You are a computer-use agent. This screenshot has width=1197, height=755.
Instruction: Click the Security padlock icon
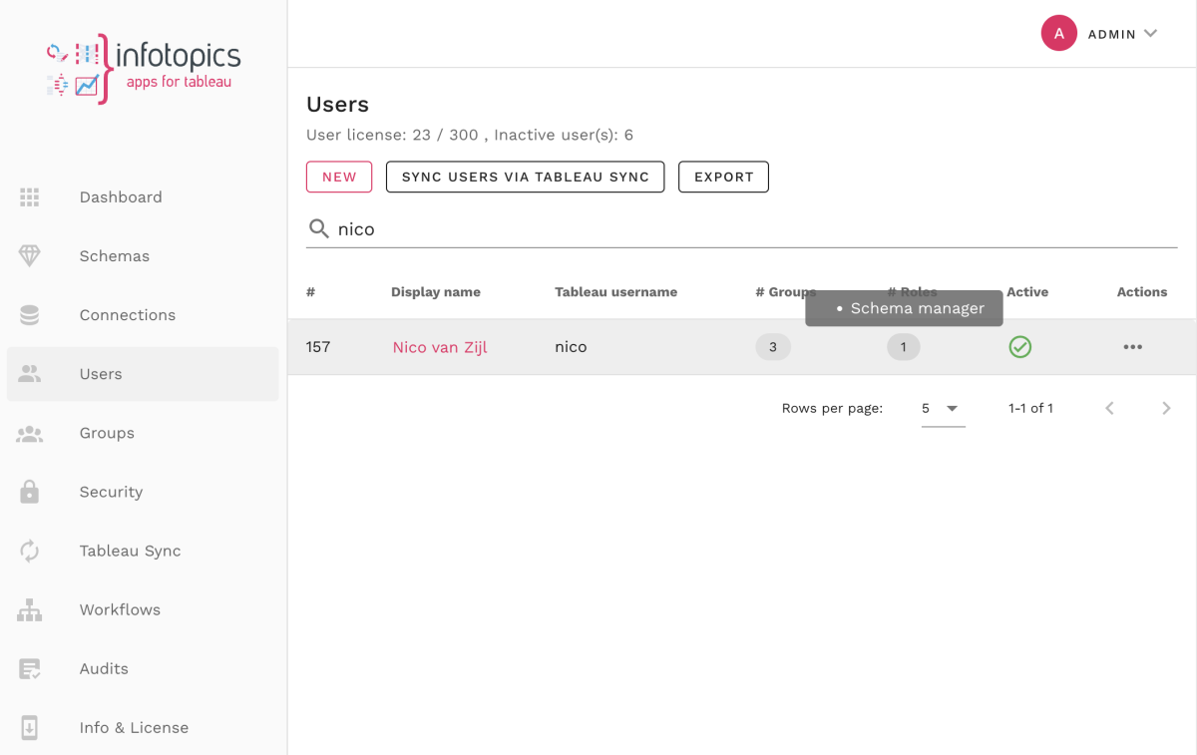pyautogui.click(x=30, y=492)
